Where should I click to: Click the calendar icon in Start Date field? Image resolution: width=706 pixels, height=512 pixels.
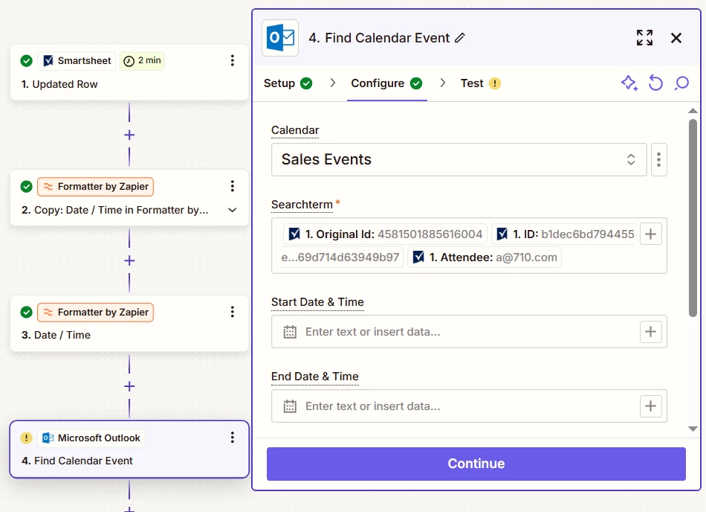[290, 332]
